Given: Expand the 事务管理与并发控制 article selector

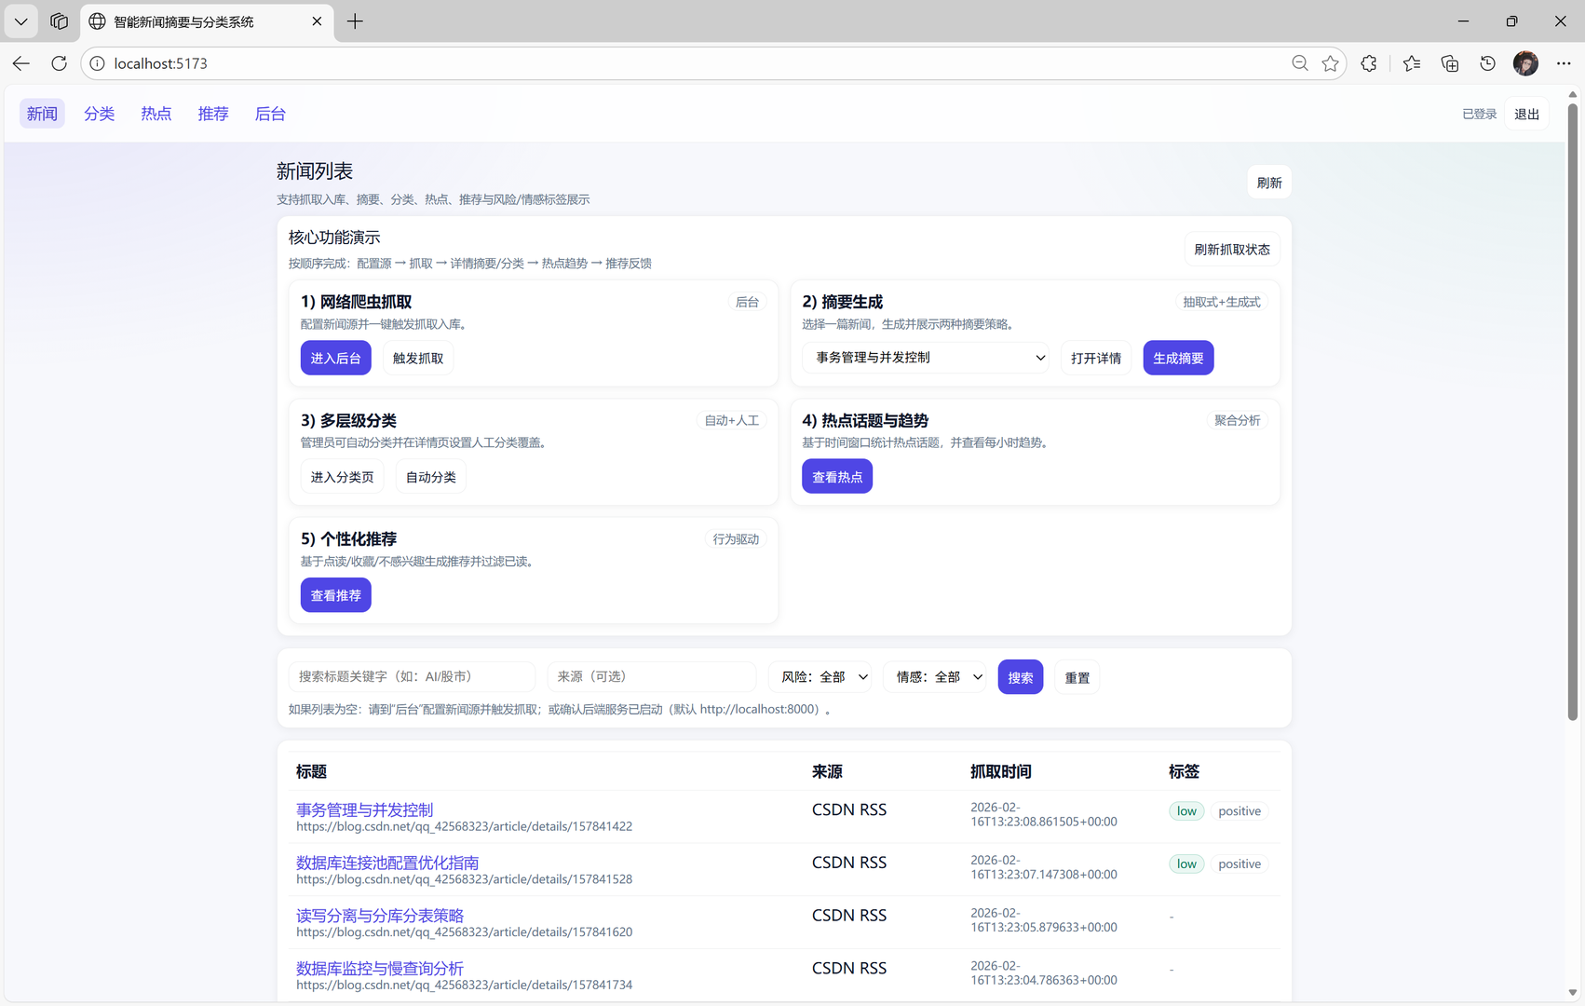Looking at the screenshot, I should 925,358.
